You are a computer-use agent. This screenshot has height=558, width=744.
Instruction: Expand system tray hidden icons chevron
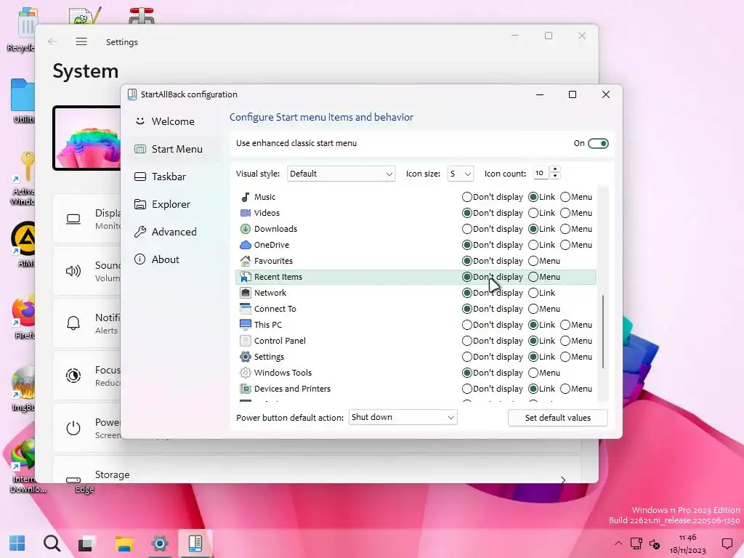618,543
